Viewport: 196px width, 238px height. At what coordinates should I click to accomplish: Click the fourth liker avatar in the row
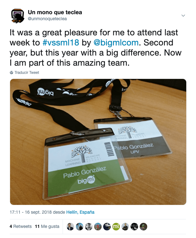point(98,227)
